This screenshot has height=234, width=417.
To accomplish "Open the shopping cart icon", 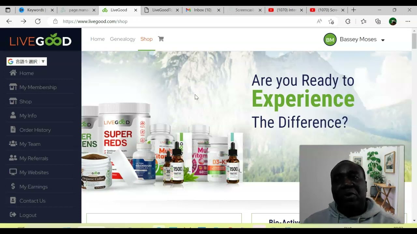I will [x=161, y=39].
